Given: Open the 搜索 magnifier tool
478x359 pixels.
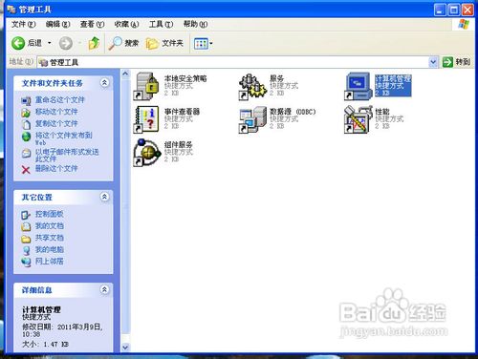Looking at the screenshot, I should (x=123, y=43).
